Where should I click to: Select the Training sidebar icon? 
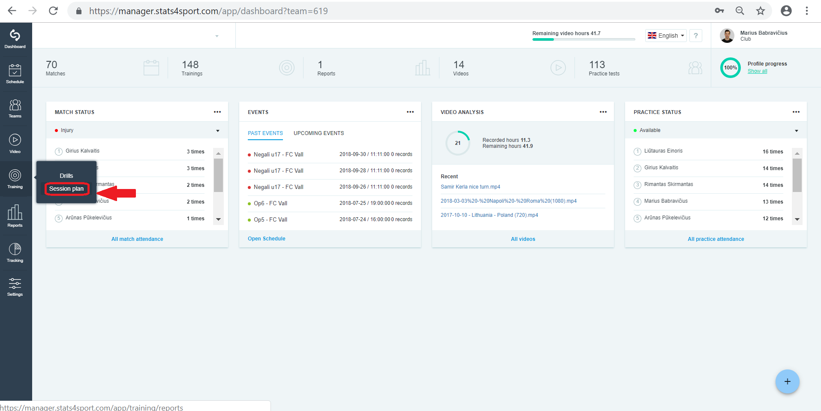coord(15,179)
